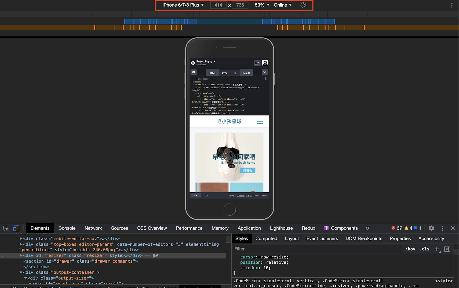Open the hamburger menu on 毛小孩星球 page
The width and height of the screenshot is (459, 288).
click(260, 121)
